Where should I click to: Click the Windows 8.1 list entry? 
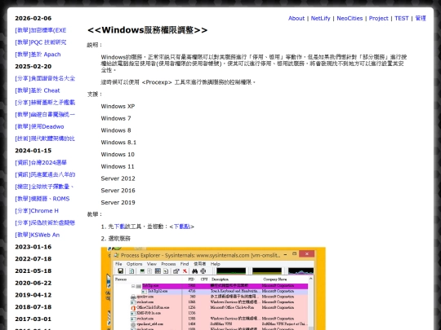tap(118, 143)
